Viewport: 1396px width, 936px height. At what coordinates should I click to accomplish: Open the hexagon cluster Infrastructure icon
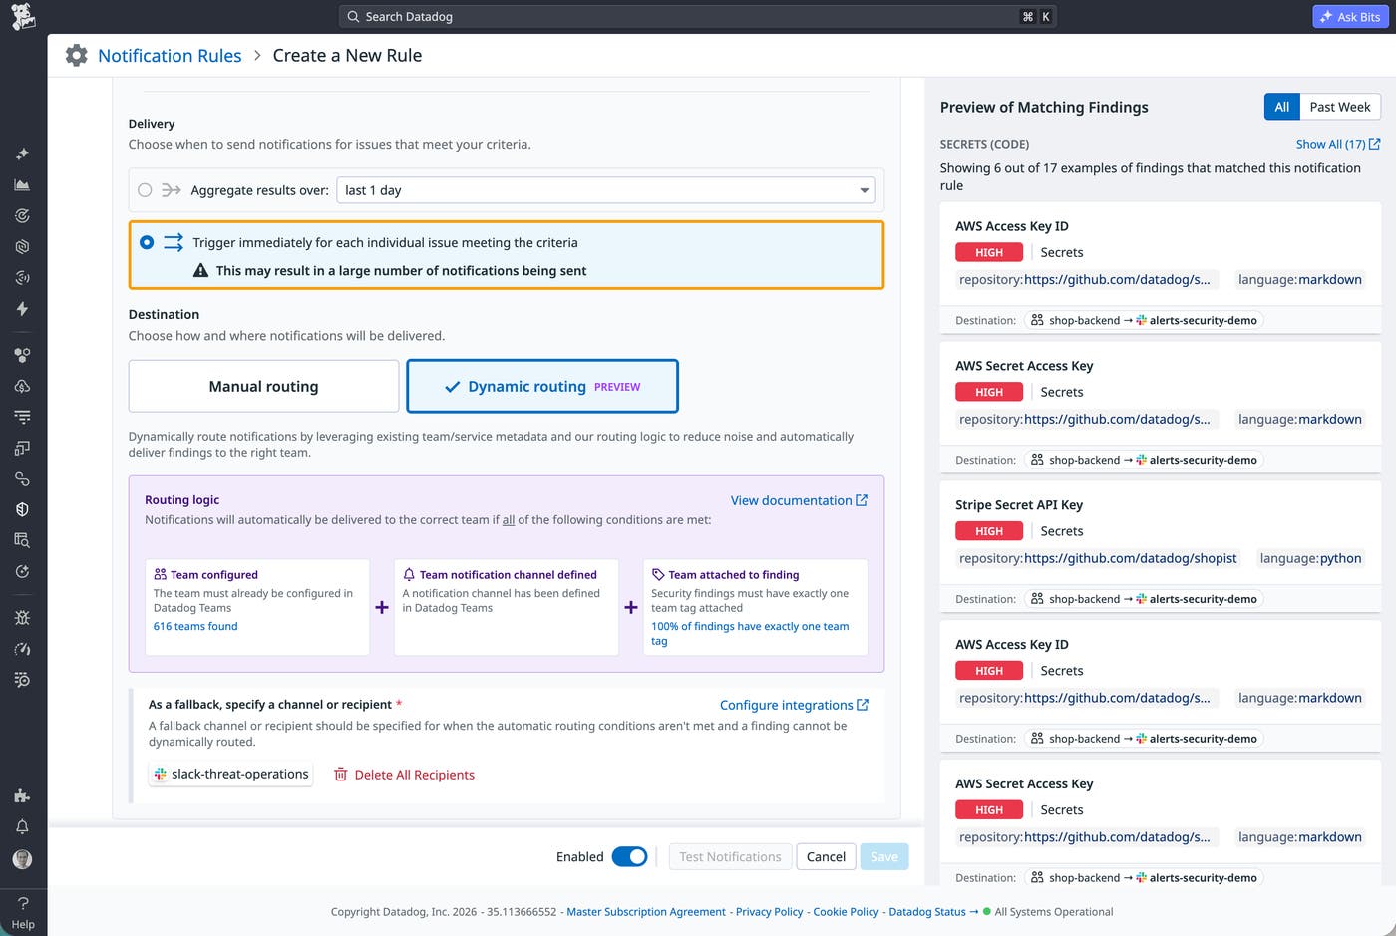[x=22, y=355]
